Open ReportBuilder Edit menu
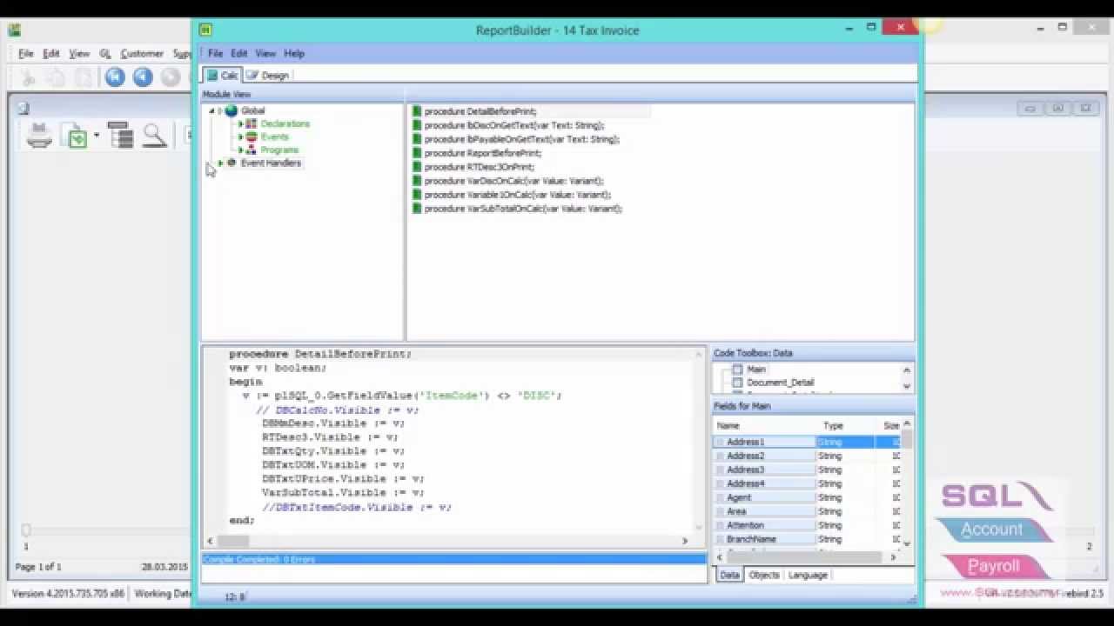 point(239,54)
